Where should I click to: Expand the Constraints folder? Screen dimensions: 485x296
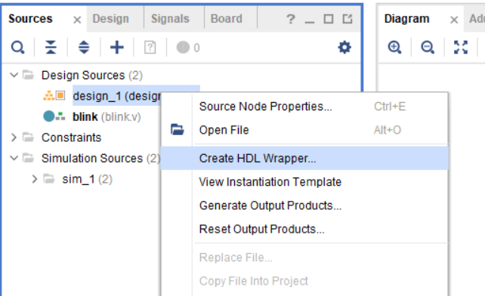pos(14,137)
